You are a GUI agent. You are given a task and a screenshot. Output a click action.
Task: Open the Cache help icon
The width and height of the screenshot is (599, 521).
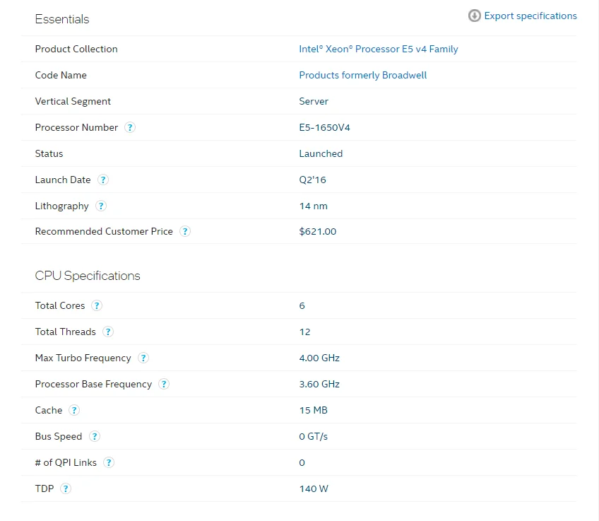[74, 411]
